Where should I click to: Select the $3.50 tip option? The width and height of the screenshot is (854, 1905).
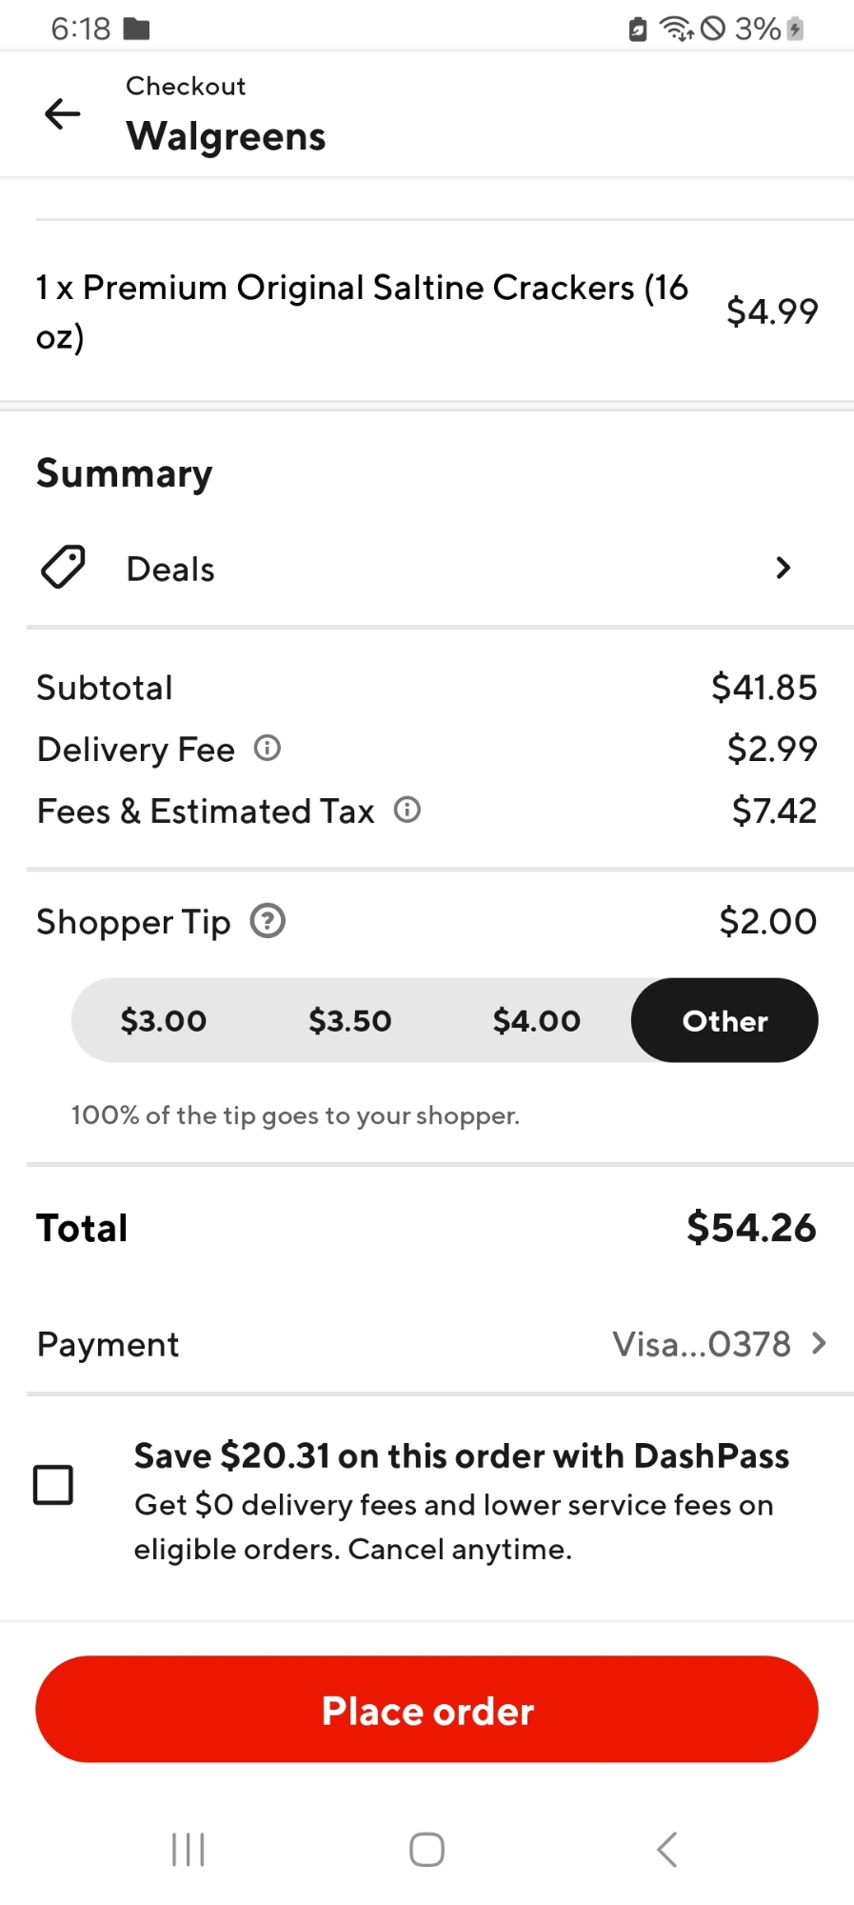[350, 1021]
